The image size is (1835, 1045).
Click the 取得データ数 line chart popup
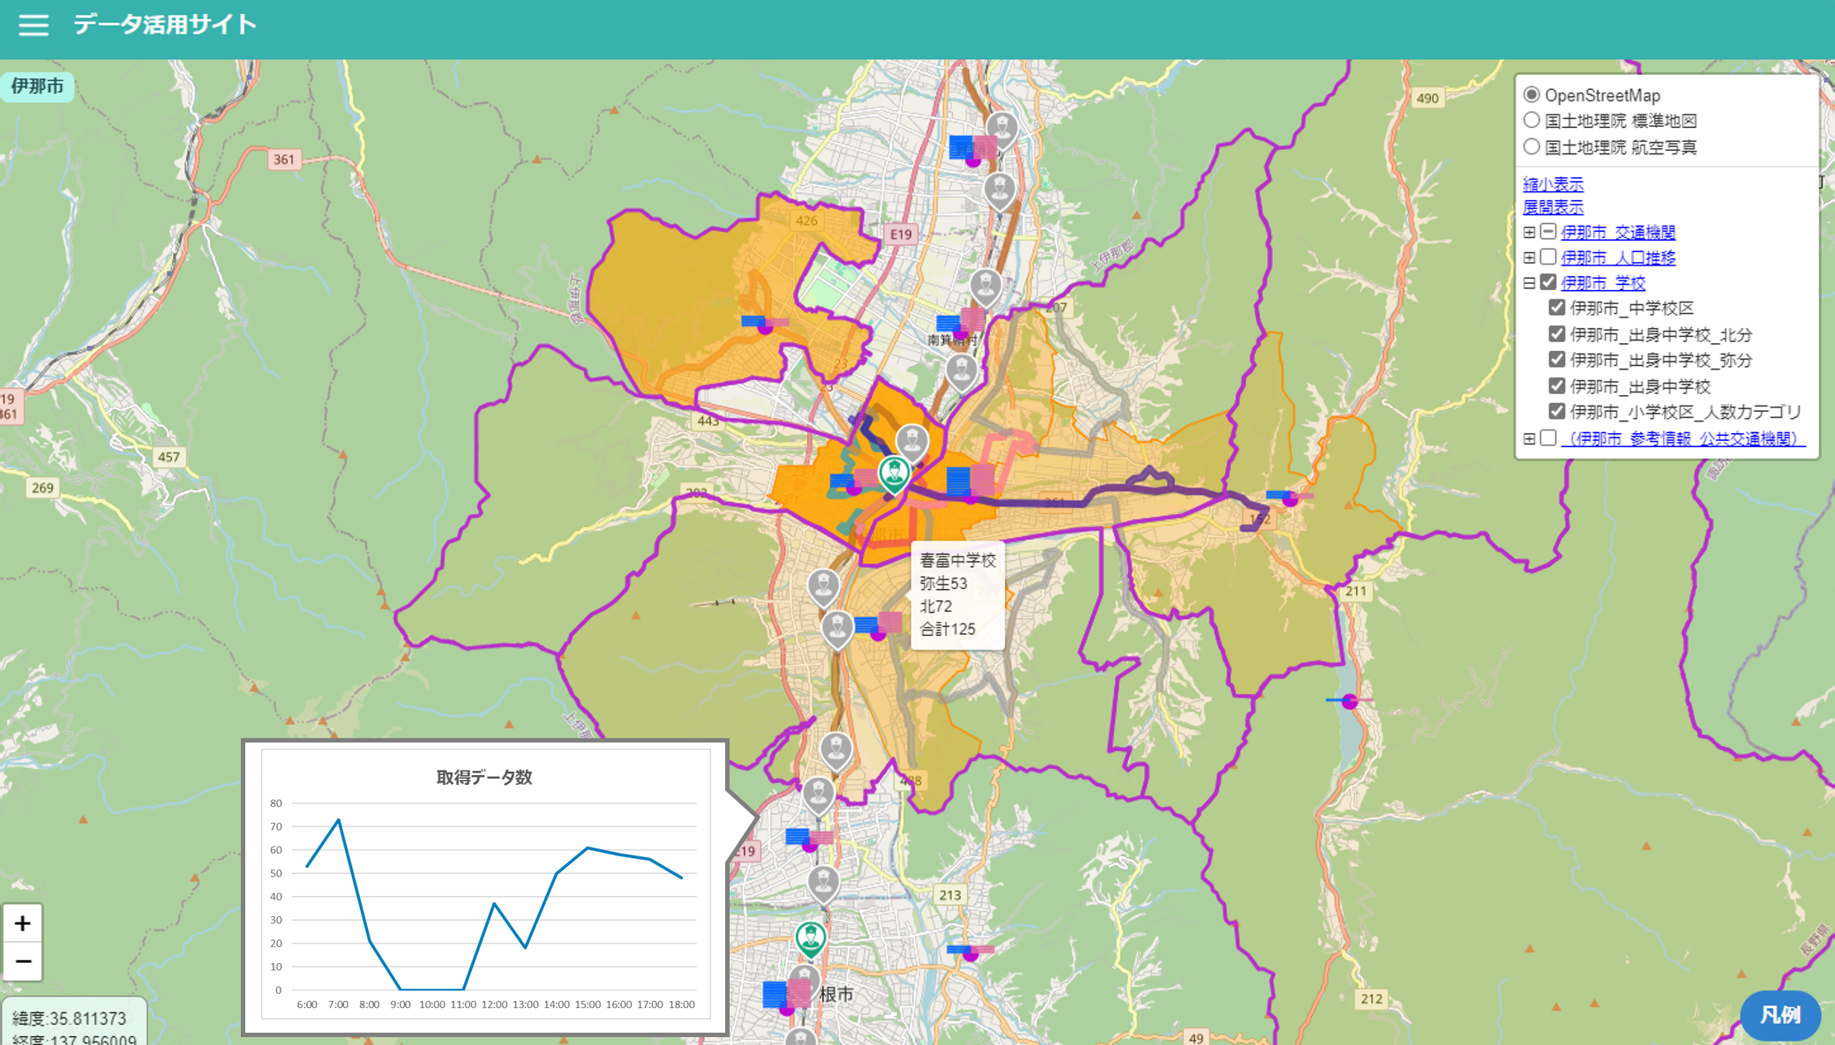tap(485, 886)
